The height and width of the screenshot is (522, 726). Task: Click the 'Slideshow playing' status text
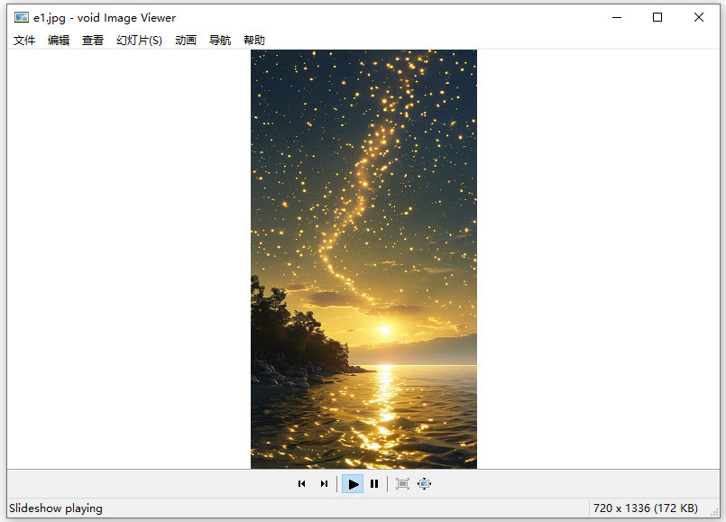pyautogui.click(x=54, y=508)
